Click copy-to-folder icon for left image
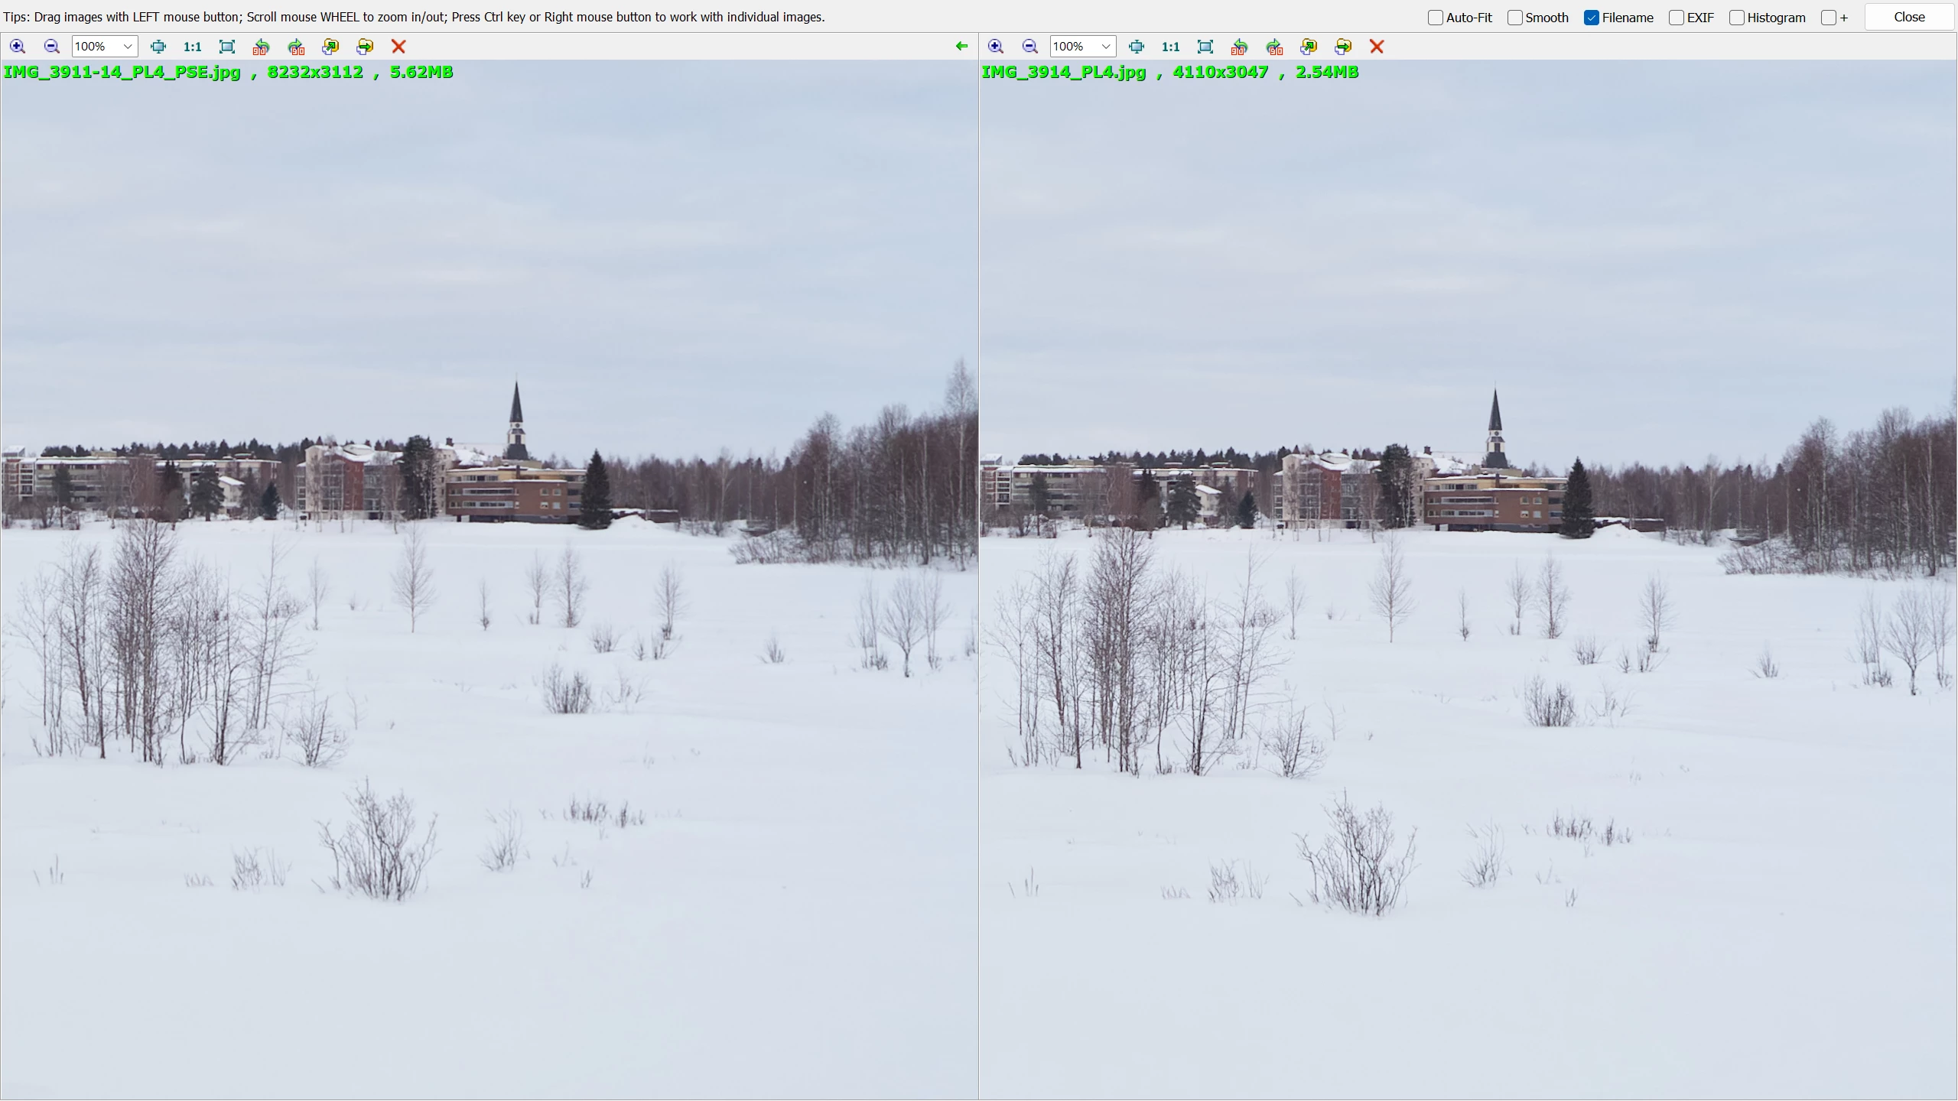Viewport: 1958px width, 1101px height. tap(330, 47)
